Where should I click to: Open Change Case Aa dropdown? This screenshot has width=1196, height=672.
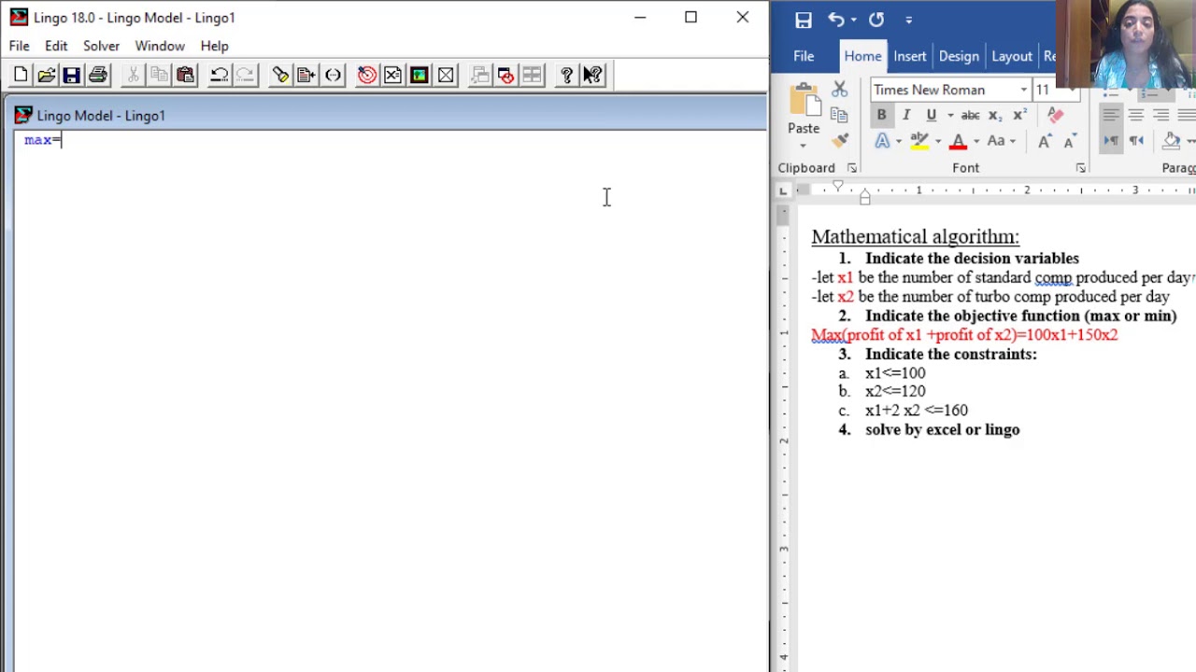click(1001, 141)
